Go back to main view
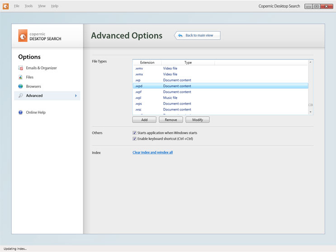Image resolution: width=336 pixels, height=252 pixels. 197,36
